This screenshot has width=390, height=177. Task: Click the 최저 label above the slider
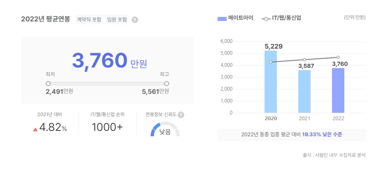tap(50, 75)
